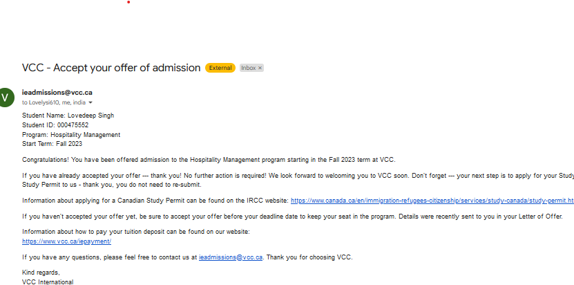Click the tuition deposit information sentence
The height and width of the screenshot is (285, 574).
coord(135,232)
